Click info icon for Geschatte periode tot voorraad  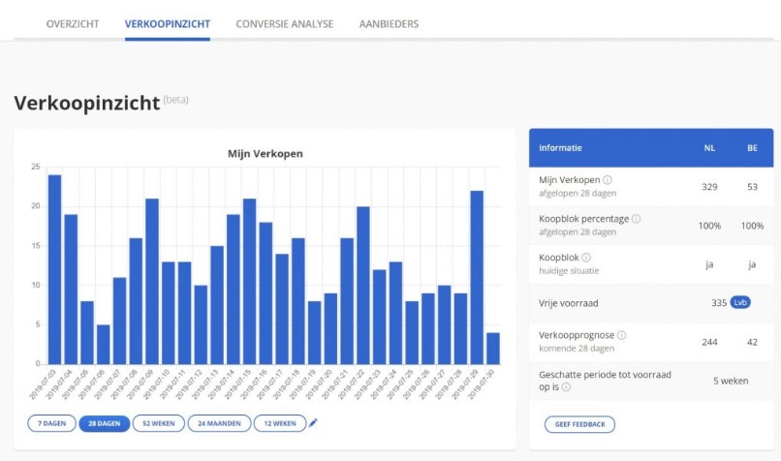point(566,386)
